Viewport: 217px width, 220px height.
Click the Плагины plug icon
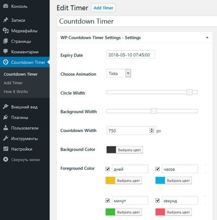coord(6,117)
